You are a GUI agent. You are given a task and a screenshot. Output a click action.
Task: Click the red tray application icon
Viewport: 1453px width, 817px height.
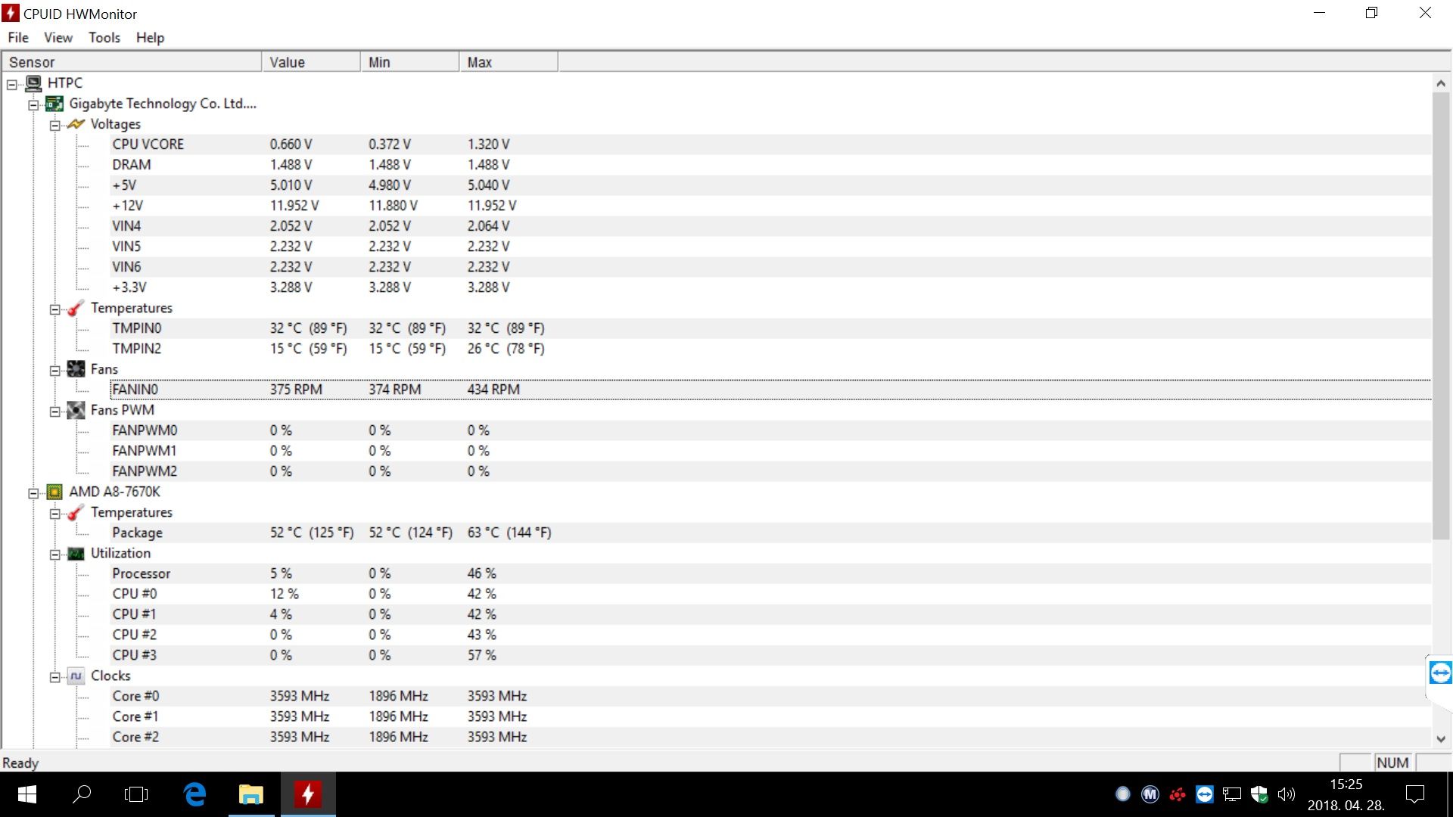point(1178,794)
